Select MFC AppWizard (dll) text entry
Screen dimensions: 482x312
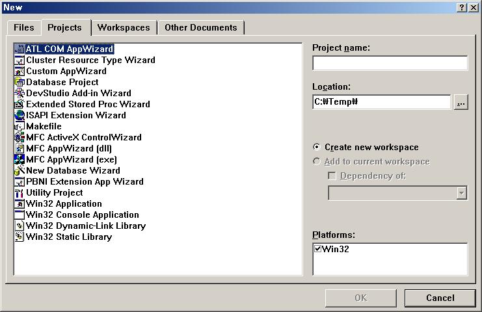pos(69,148)
